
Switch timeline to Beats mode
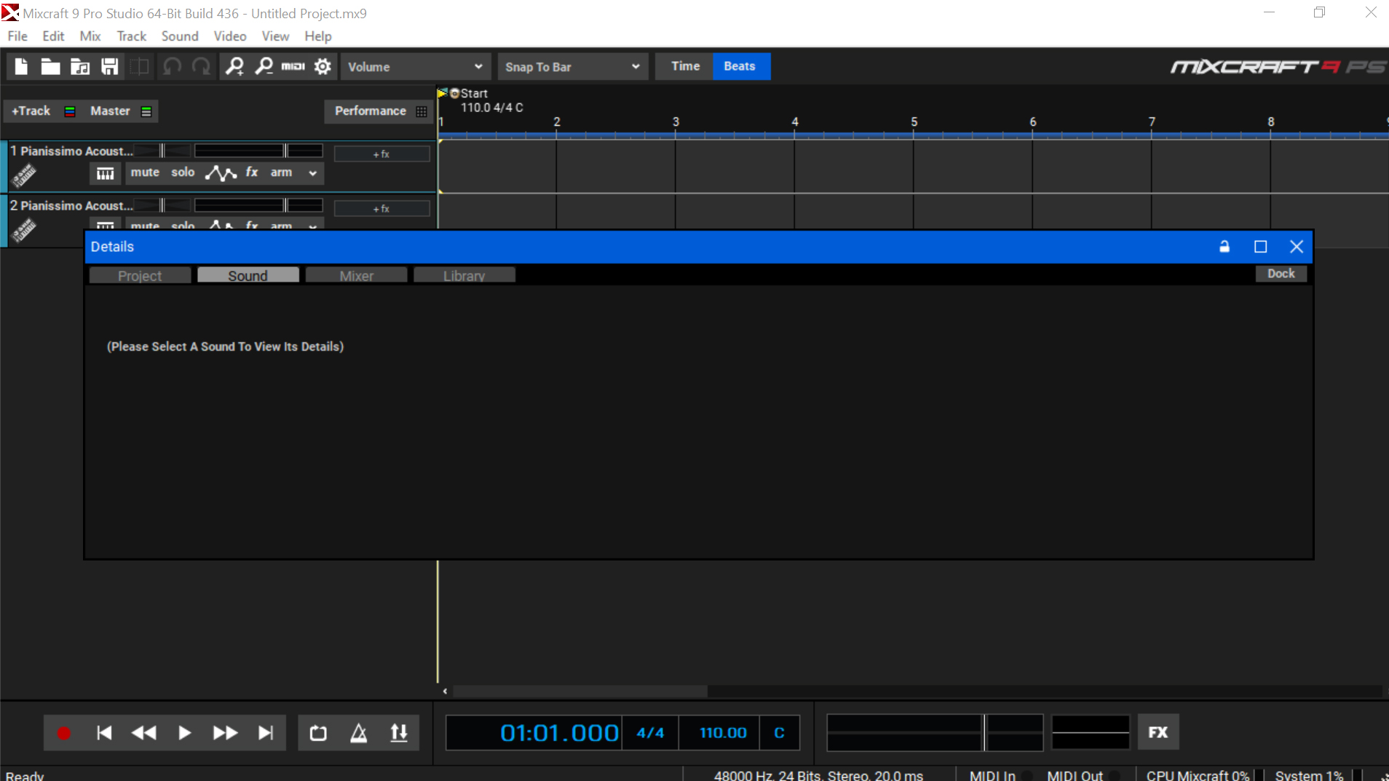(x=740, y=66)
